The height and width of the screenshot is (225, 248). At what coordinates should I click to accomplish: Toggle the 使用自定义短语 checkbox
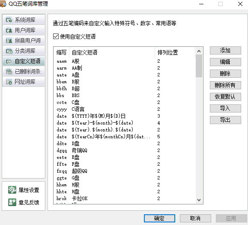(56, 36)
